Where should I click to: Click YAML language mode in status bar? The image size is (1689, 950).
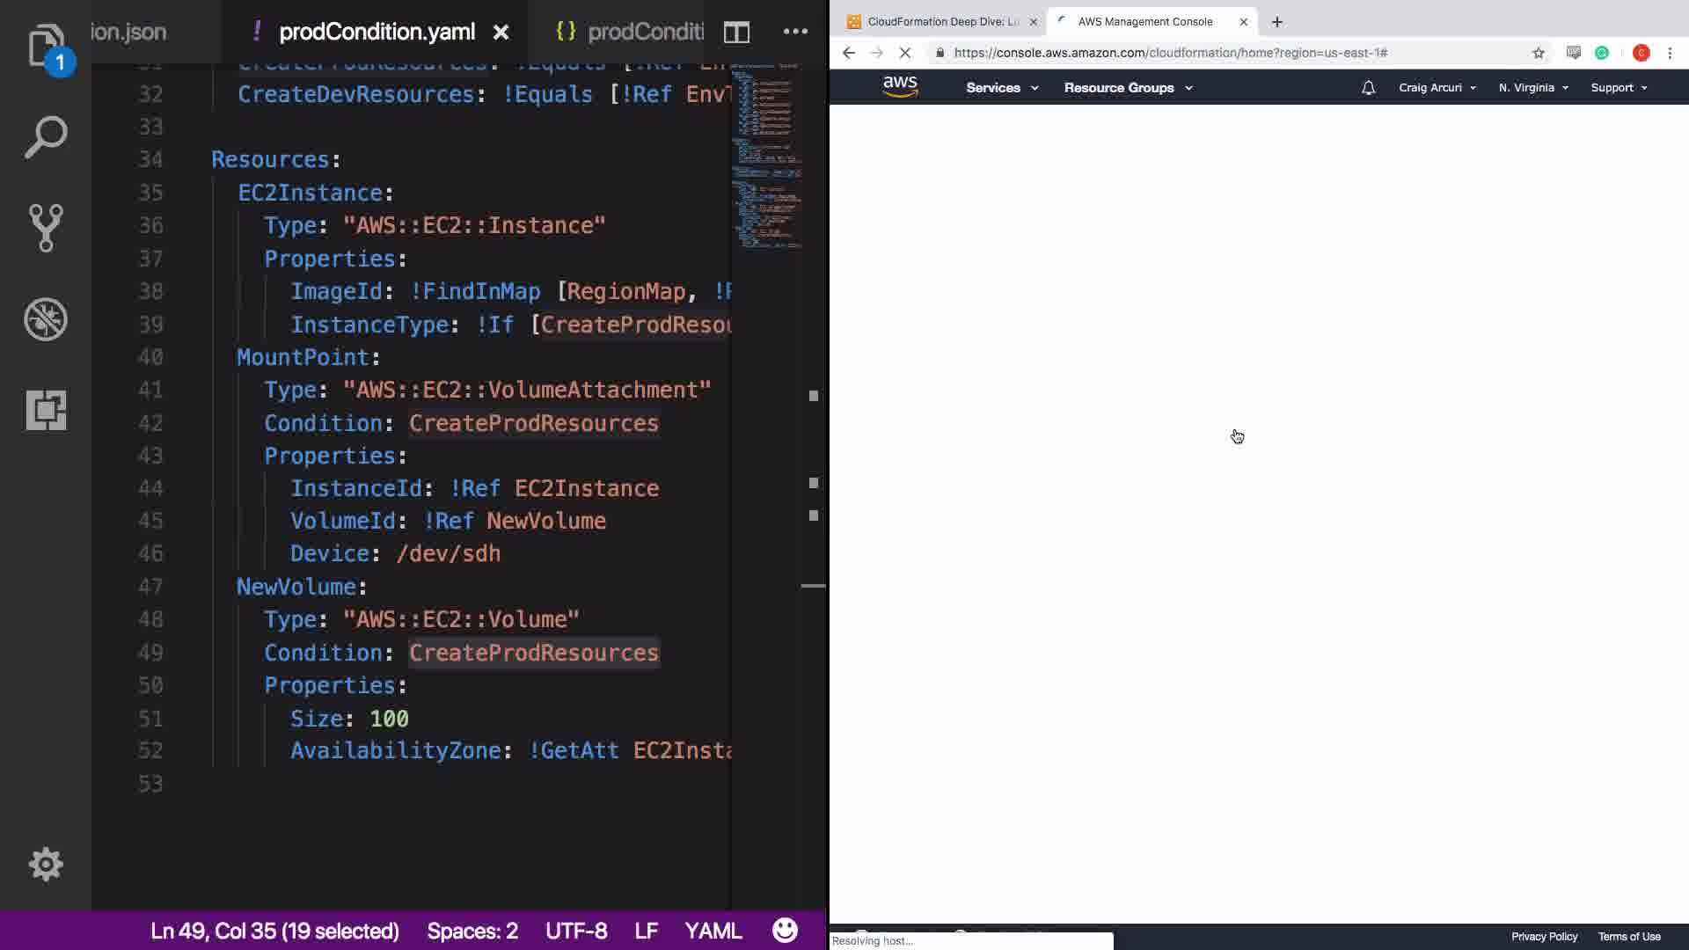tap(713, 931)
